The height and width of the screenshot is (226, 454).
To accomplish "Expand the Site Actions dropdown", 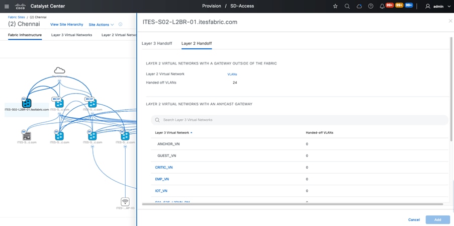I will tap(102, 25).
